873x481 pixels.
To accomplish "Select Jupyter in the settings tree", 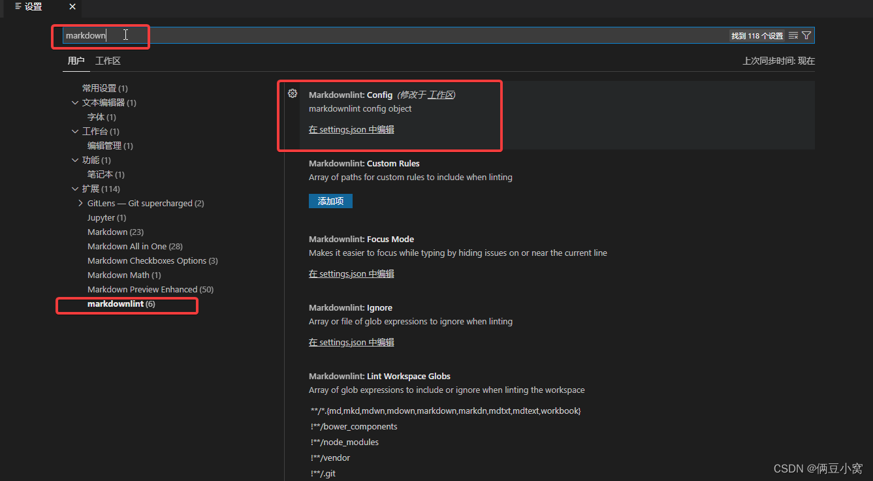I will click(x=106, y=217).
